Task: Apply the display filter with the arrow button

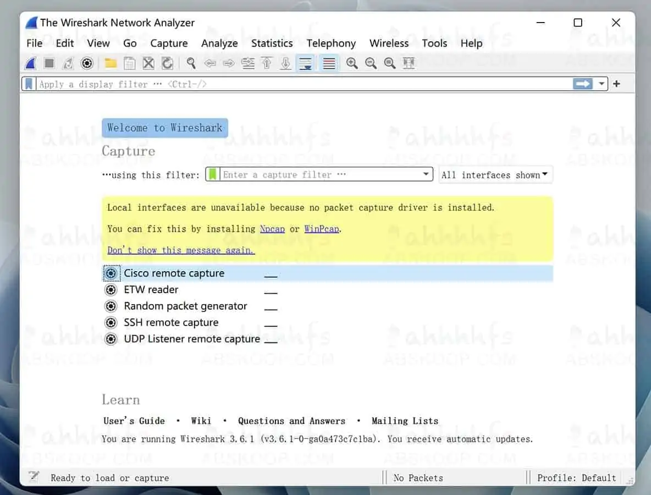Action: click(x=583, y=84)
